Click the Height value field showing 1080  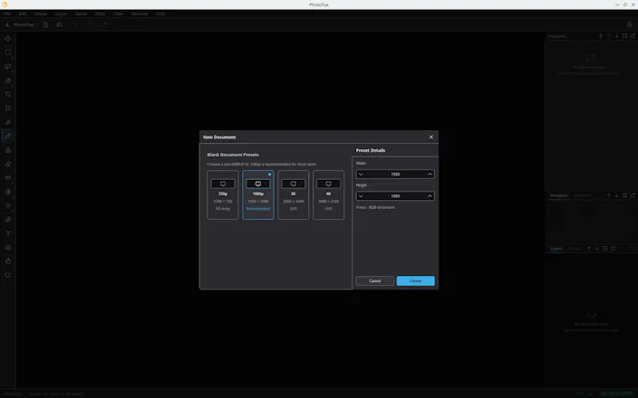[395, 196]
